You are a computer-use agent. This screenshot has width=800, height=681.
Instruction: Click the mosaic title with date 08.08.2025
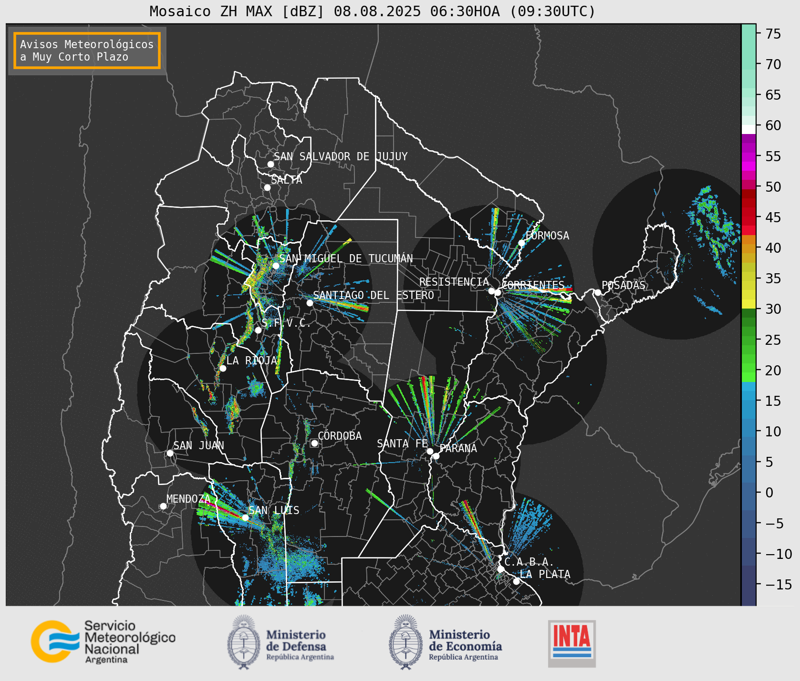click(373, 11)
